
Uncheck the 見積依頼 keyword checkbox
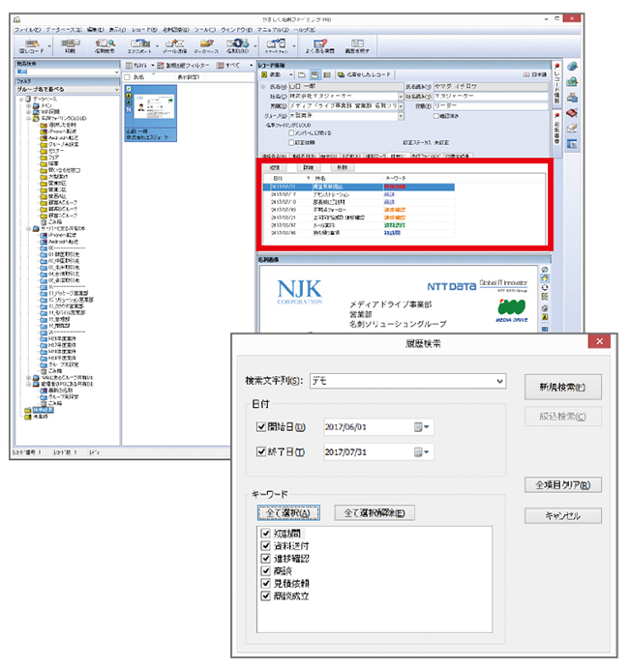266,583
